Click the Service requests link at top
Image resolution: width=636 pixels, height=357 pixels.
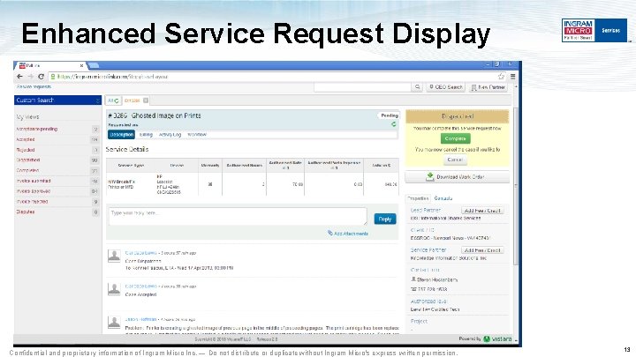(x=34, y=86)
